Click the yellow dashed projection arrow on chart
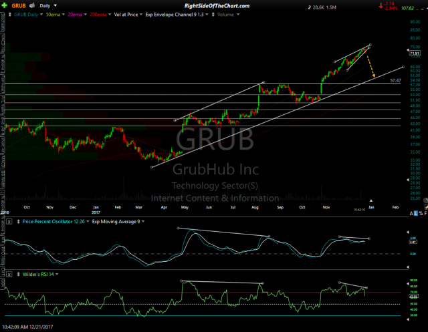 [x=370, y=65]
